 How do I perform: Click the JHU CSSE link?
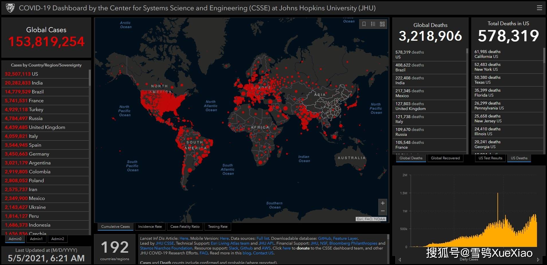coord(165,243)
